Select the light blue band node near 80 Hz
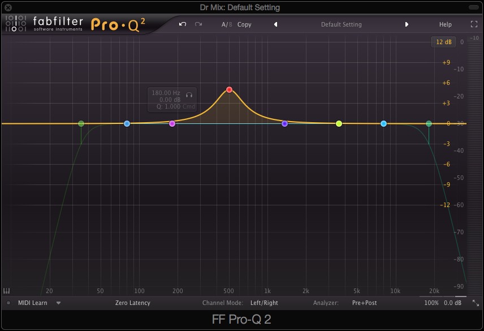 coord(127,123)
